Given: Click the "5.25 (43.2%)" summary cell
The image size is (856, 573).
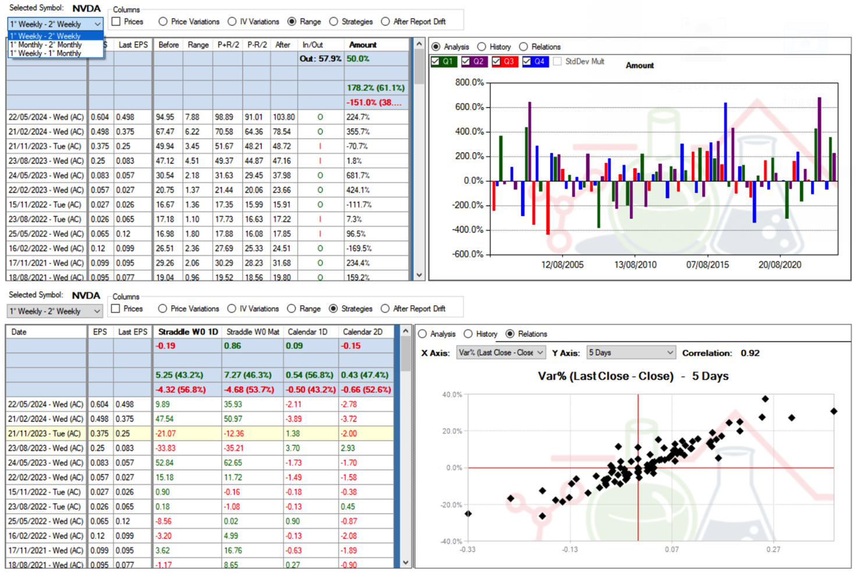Looking at the screenshot, I should [x=188, y=375].
